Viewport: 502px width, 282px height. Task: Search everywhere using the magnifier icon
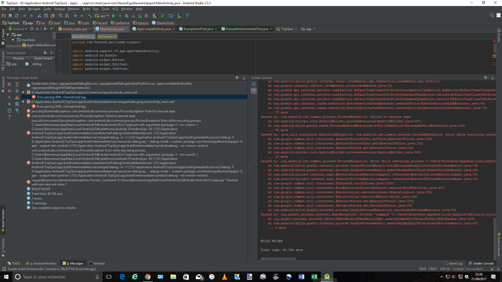click(492, 15)
